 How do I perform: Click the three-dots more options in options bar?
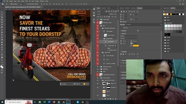[67, 4]
